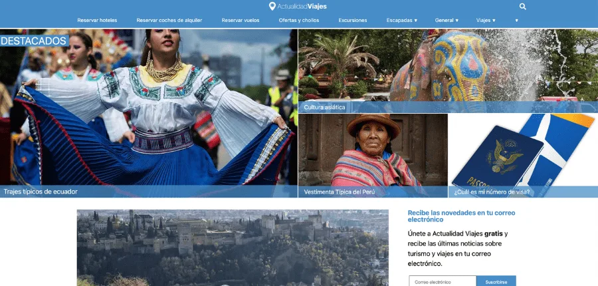Click the search magnifier icon

(522, 7)
